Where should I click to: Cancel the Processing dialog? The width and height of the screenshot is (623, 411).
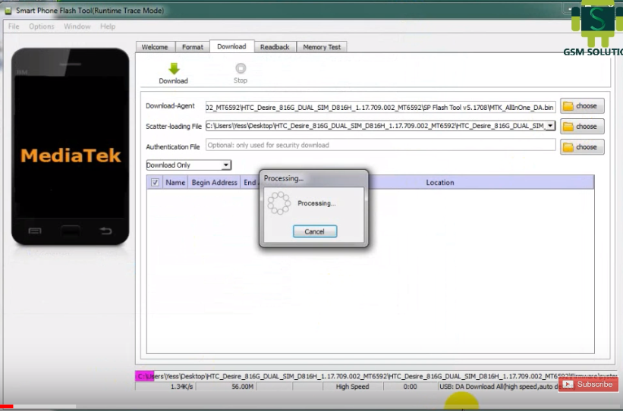pos(315,231)
